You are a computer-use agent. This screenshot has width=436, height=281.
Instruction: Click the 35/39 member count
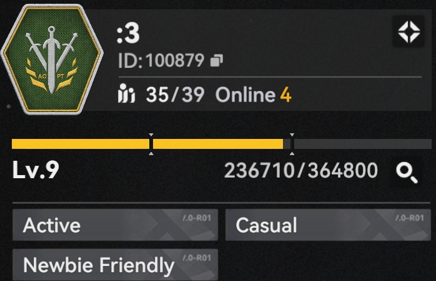pyautogui.click(x=175, y=95)
